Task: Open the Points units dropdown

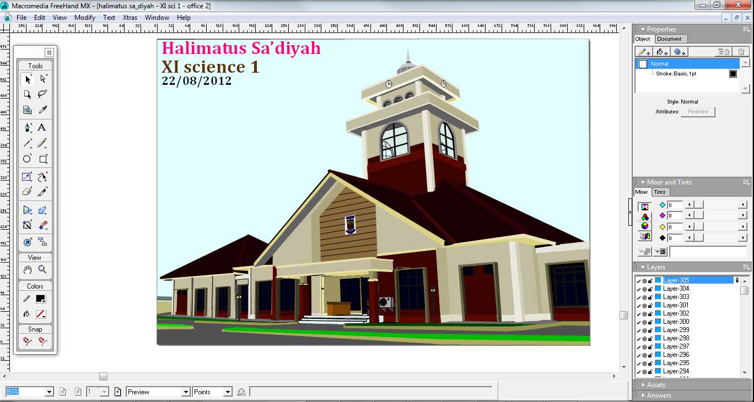Action: (x=228, y=392)
